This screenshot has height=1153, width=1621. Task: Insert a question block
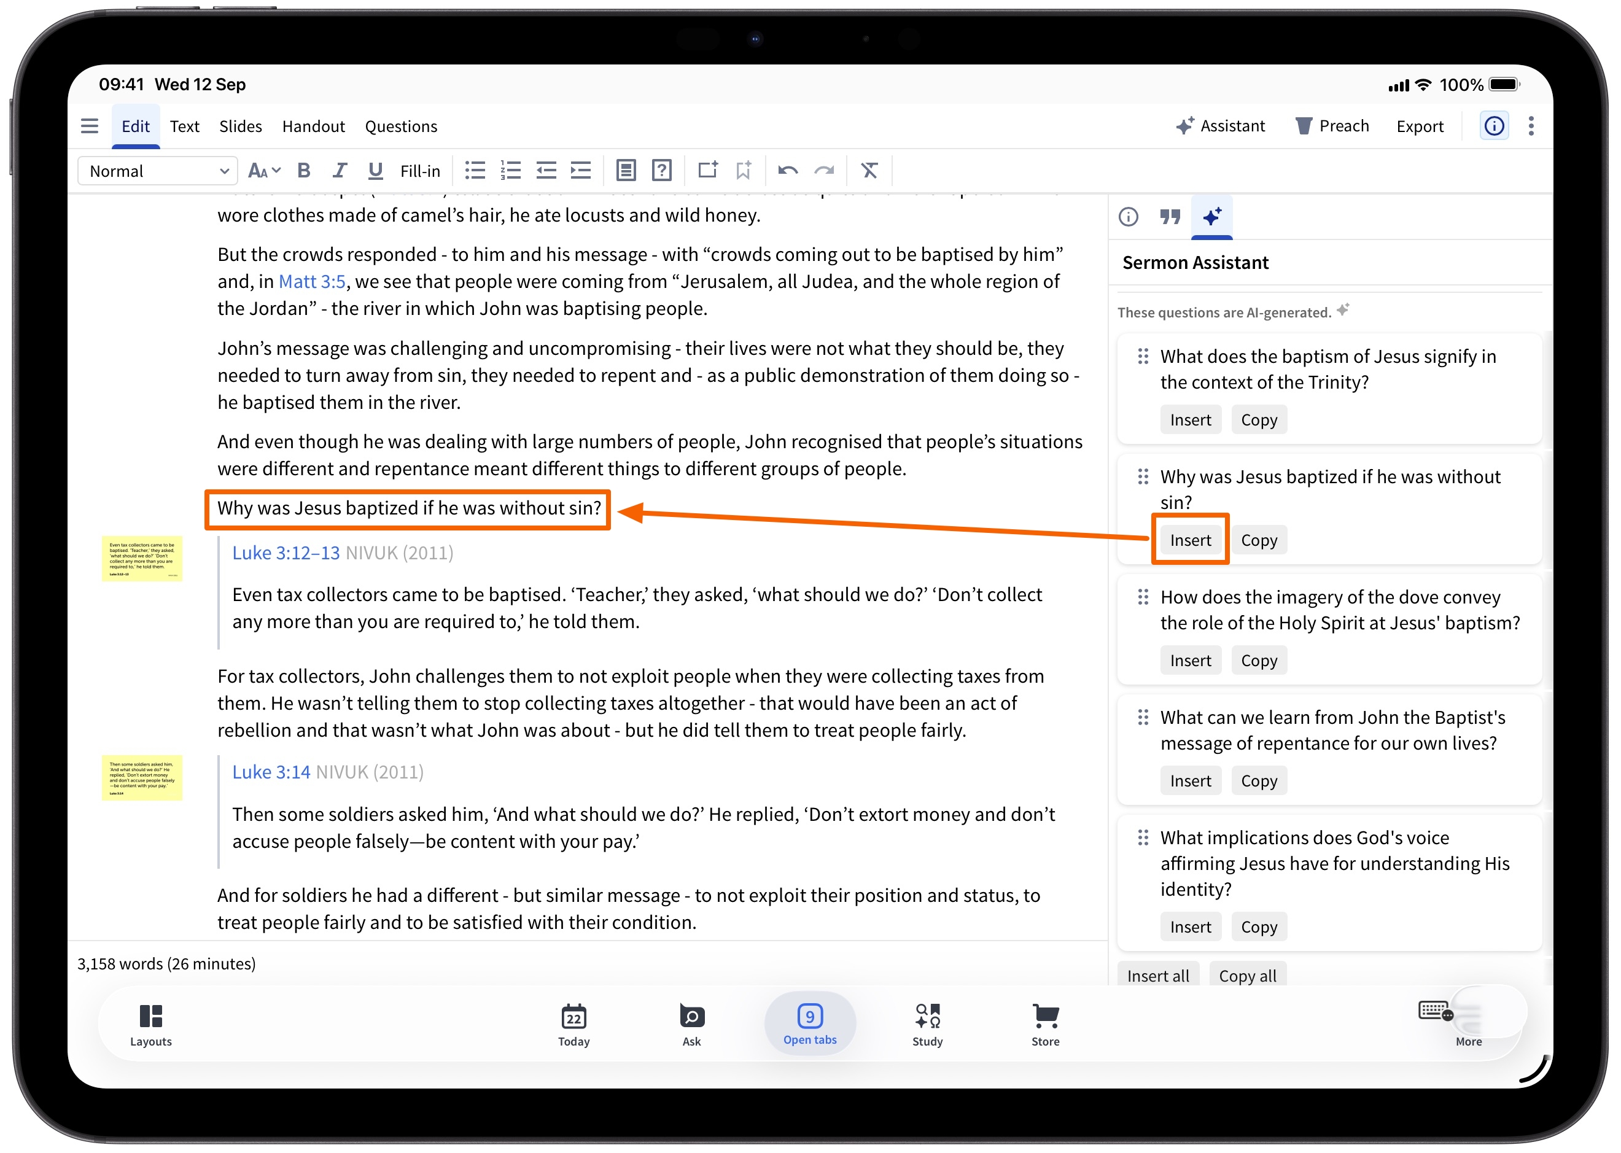(662, 171)
